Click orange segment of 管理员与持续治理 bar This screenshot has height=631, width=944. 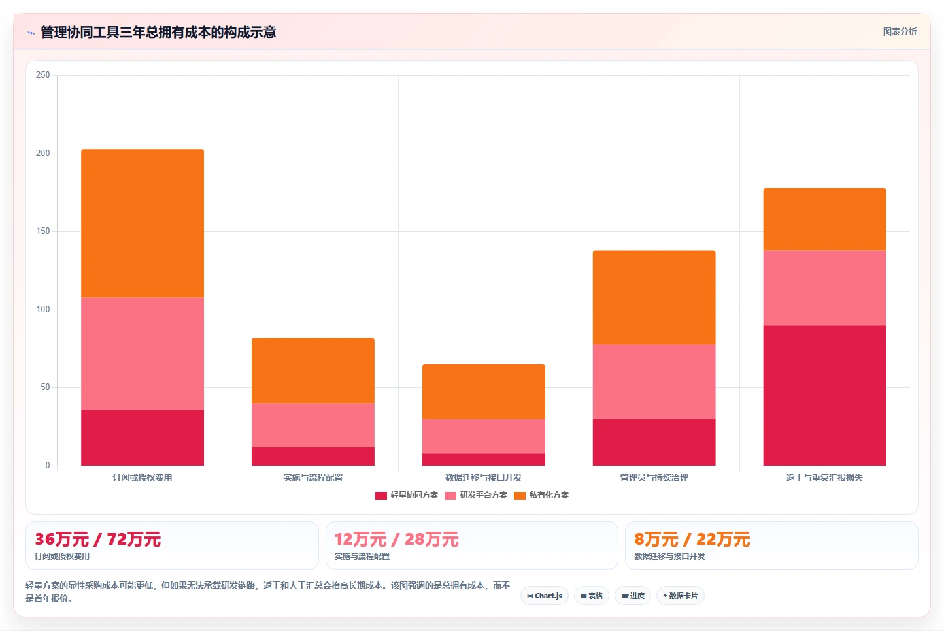coord(654,297)
